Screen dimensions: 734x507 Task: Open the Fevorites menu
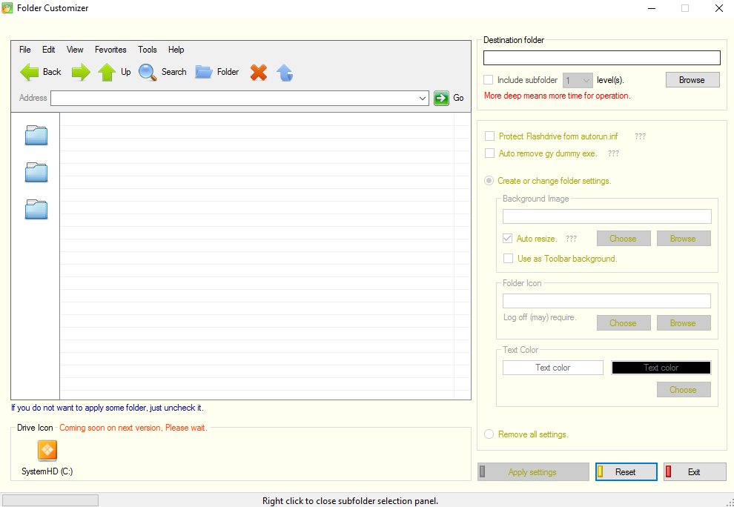pyautogui.click(x=110, y=50)
